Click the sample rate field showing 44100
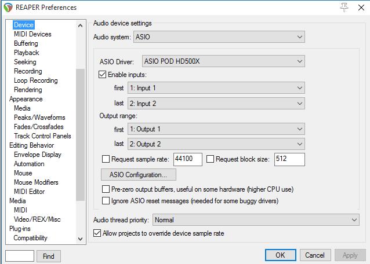The image size is (370, 264). point(187,159)
